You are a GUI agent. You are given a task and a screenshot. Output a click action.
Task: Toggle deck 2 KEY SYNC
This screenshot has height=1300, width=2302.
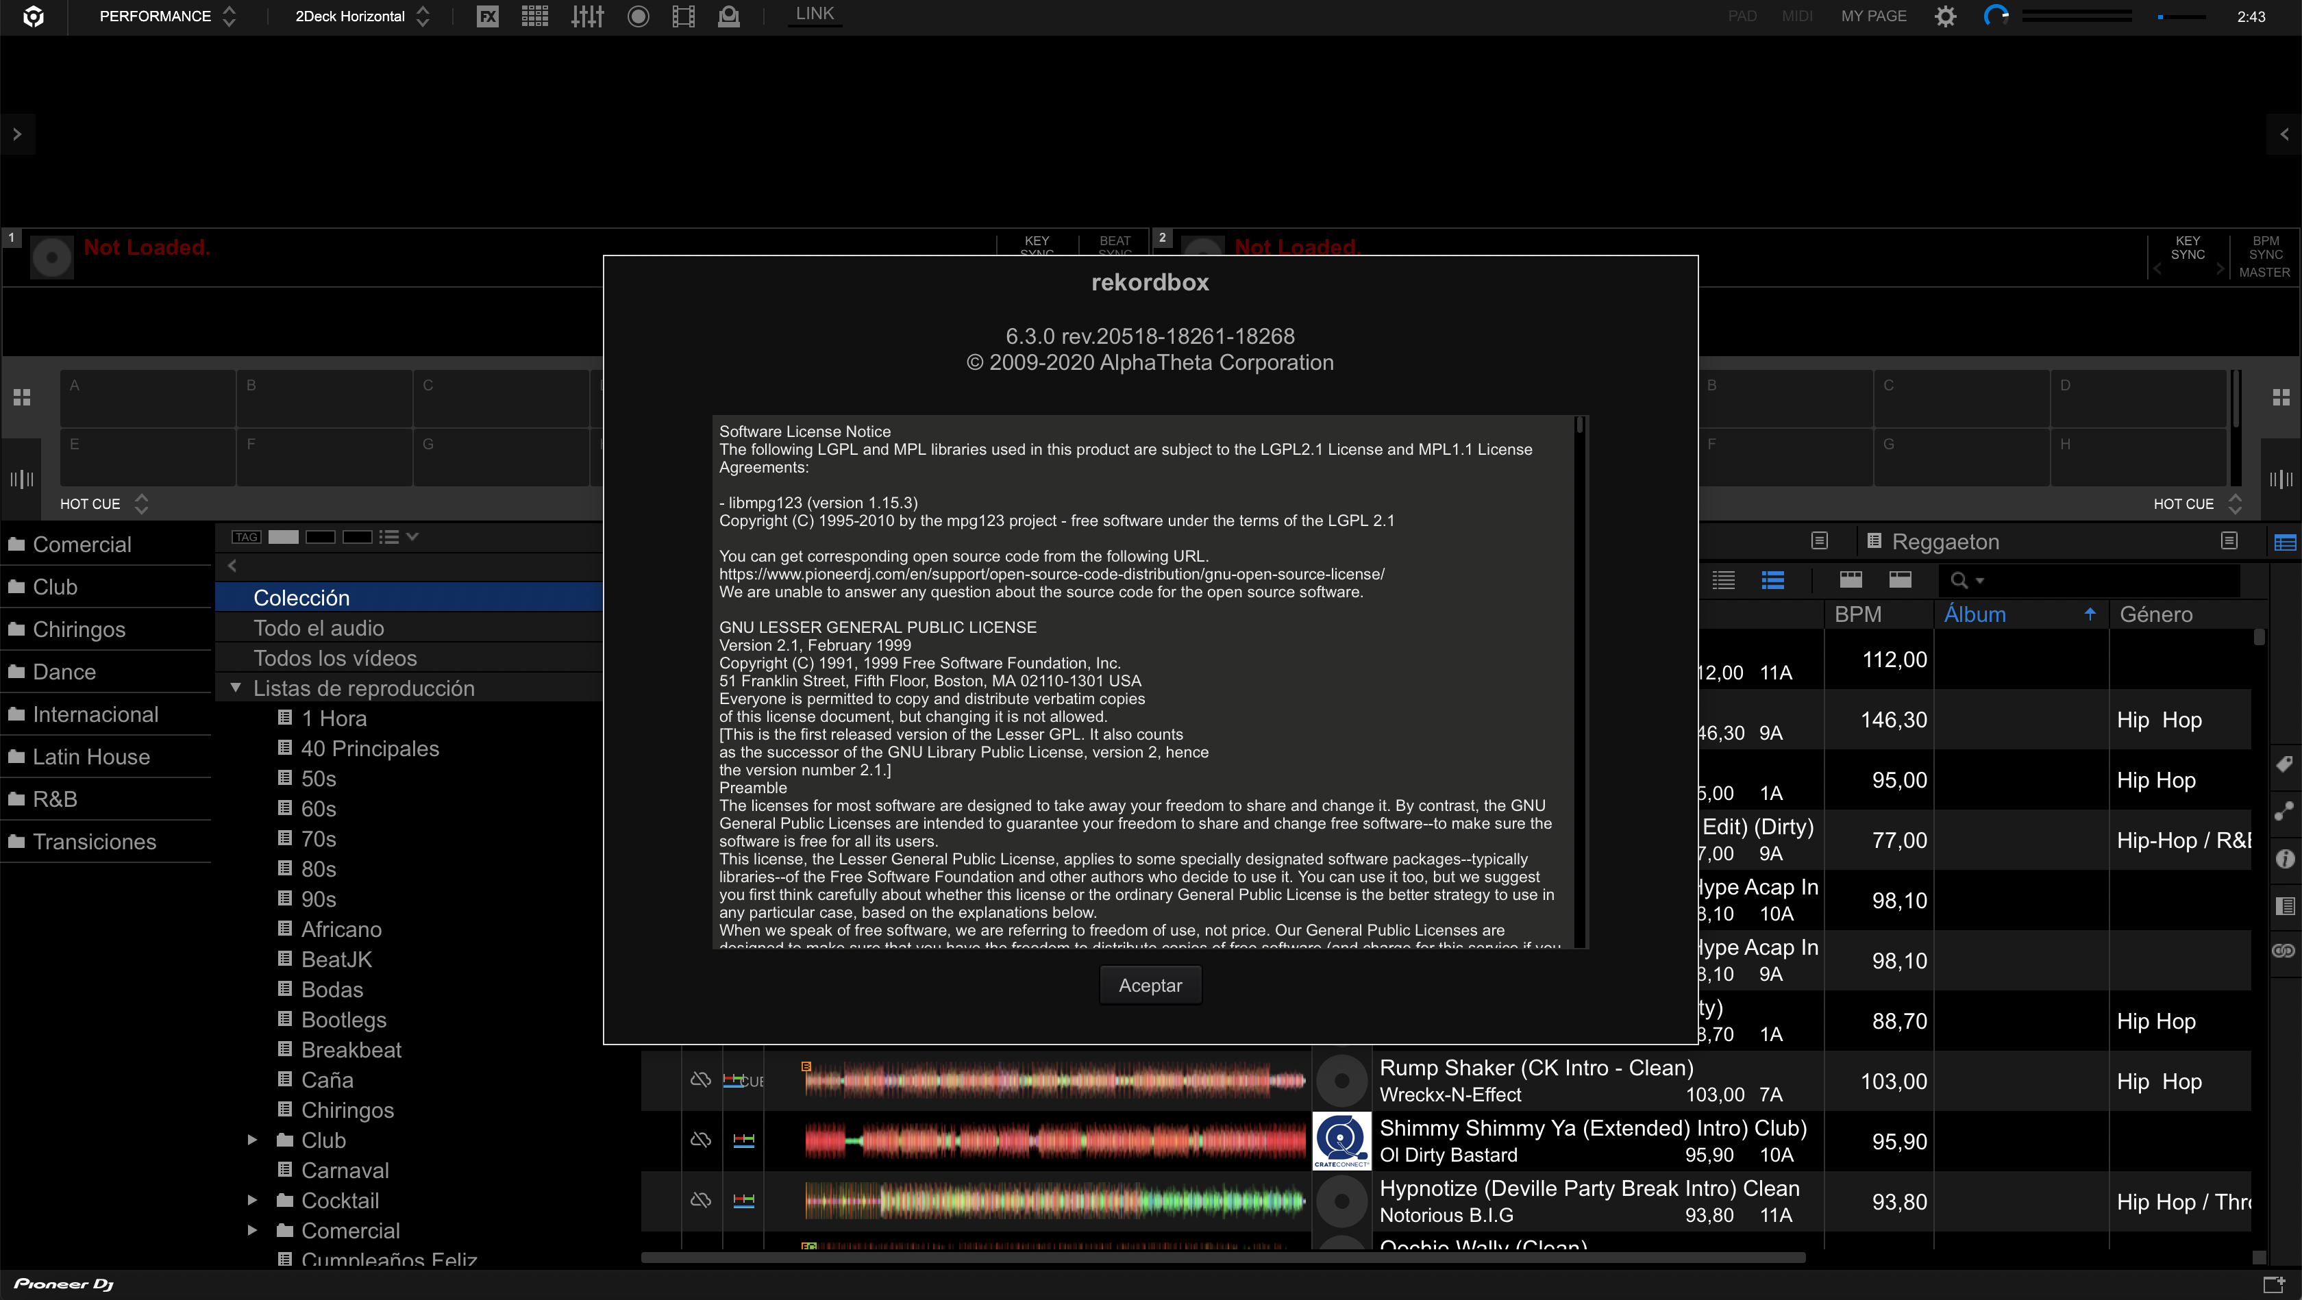click(x=2188, y=247)
